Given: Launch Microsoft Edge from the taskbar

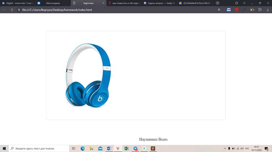Looking at the screenshot, I should pyautogui.click(x=83, y=148).
